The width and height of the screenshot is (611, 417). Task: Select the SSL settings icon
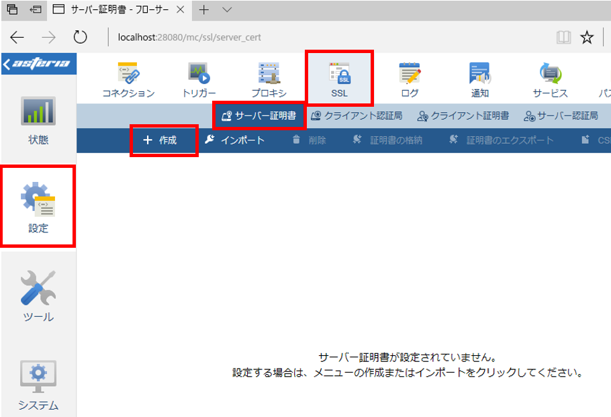pos(339,80)
